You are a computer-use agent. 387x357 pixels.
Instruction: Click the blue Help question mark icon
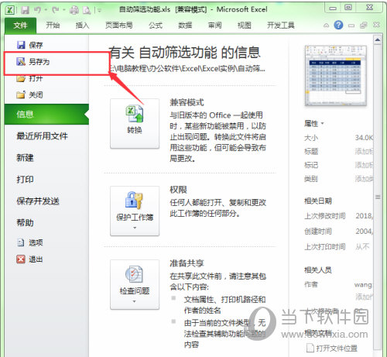pyautogui.click(x=338, y=25)
